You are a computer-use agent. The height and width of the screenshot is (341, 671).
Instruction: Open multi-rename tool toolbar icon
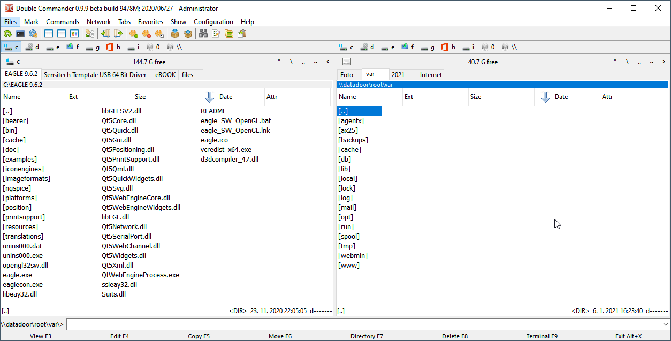pyautogui.click(x=216, y=34)
